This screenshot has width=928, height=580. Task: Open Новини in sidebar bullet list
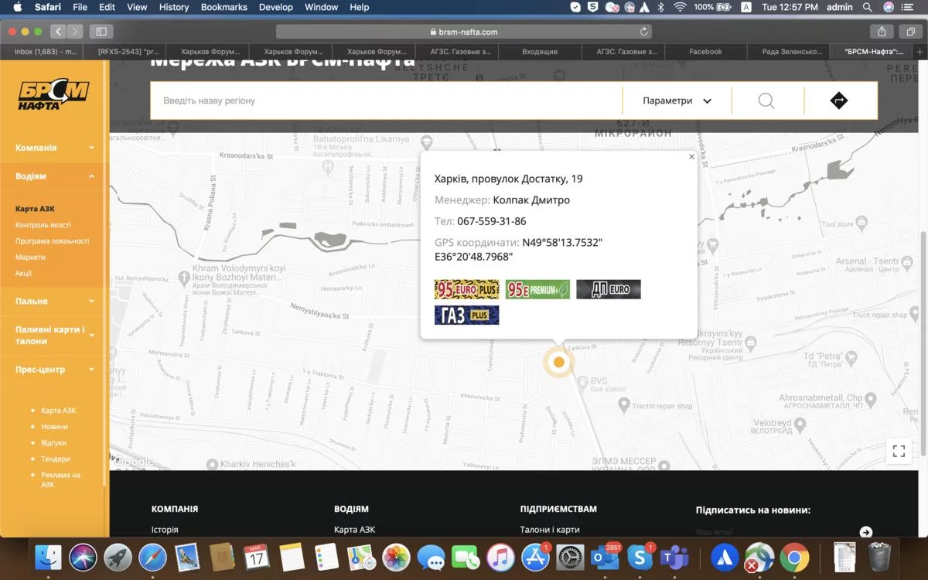pyautogui.click(x=54, y=427)
